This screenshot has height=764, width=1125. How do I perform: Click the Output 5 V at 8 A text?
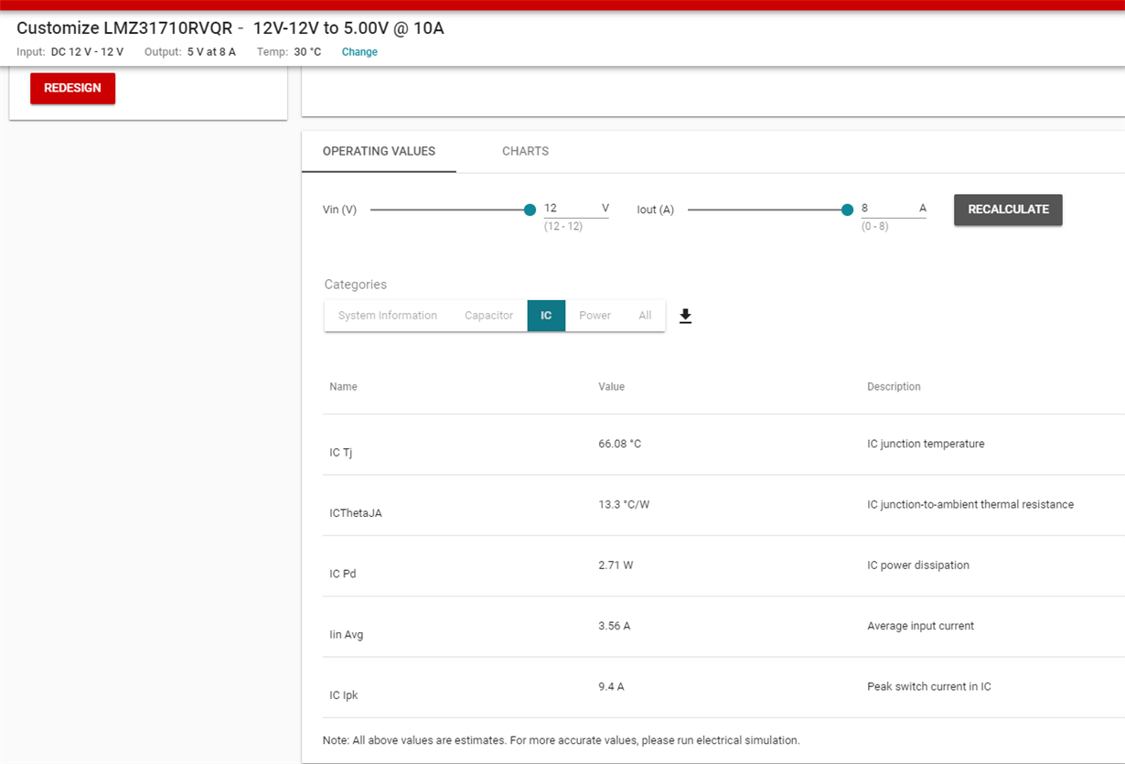[x=190, y=52]
